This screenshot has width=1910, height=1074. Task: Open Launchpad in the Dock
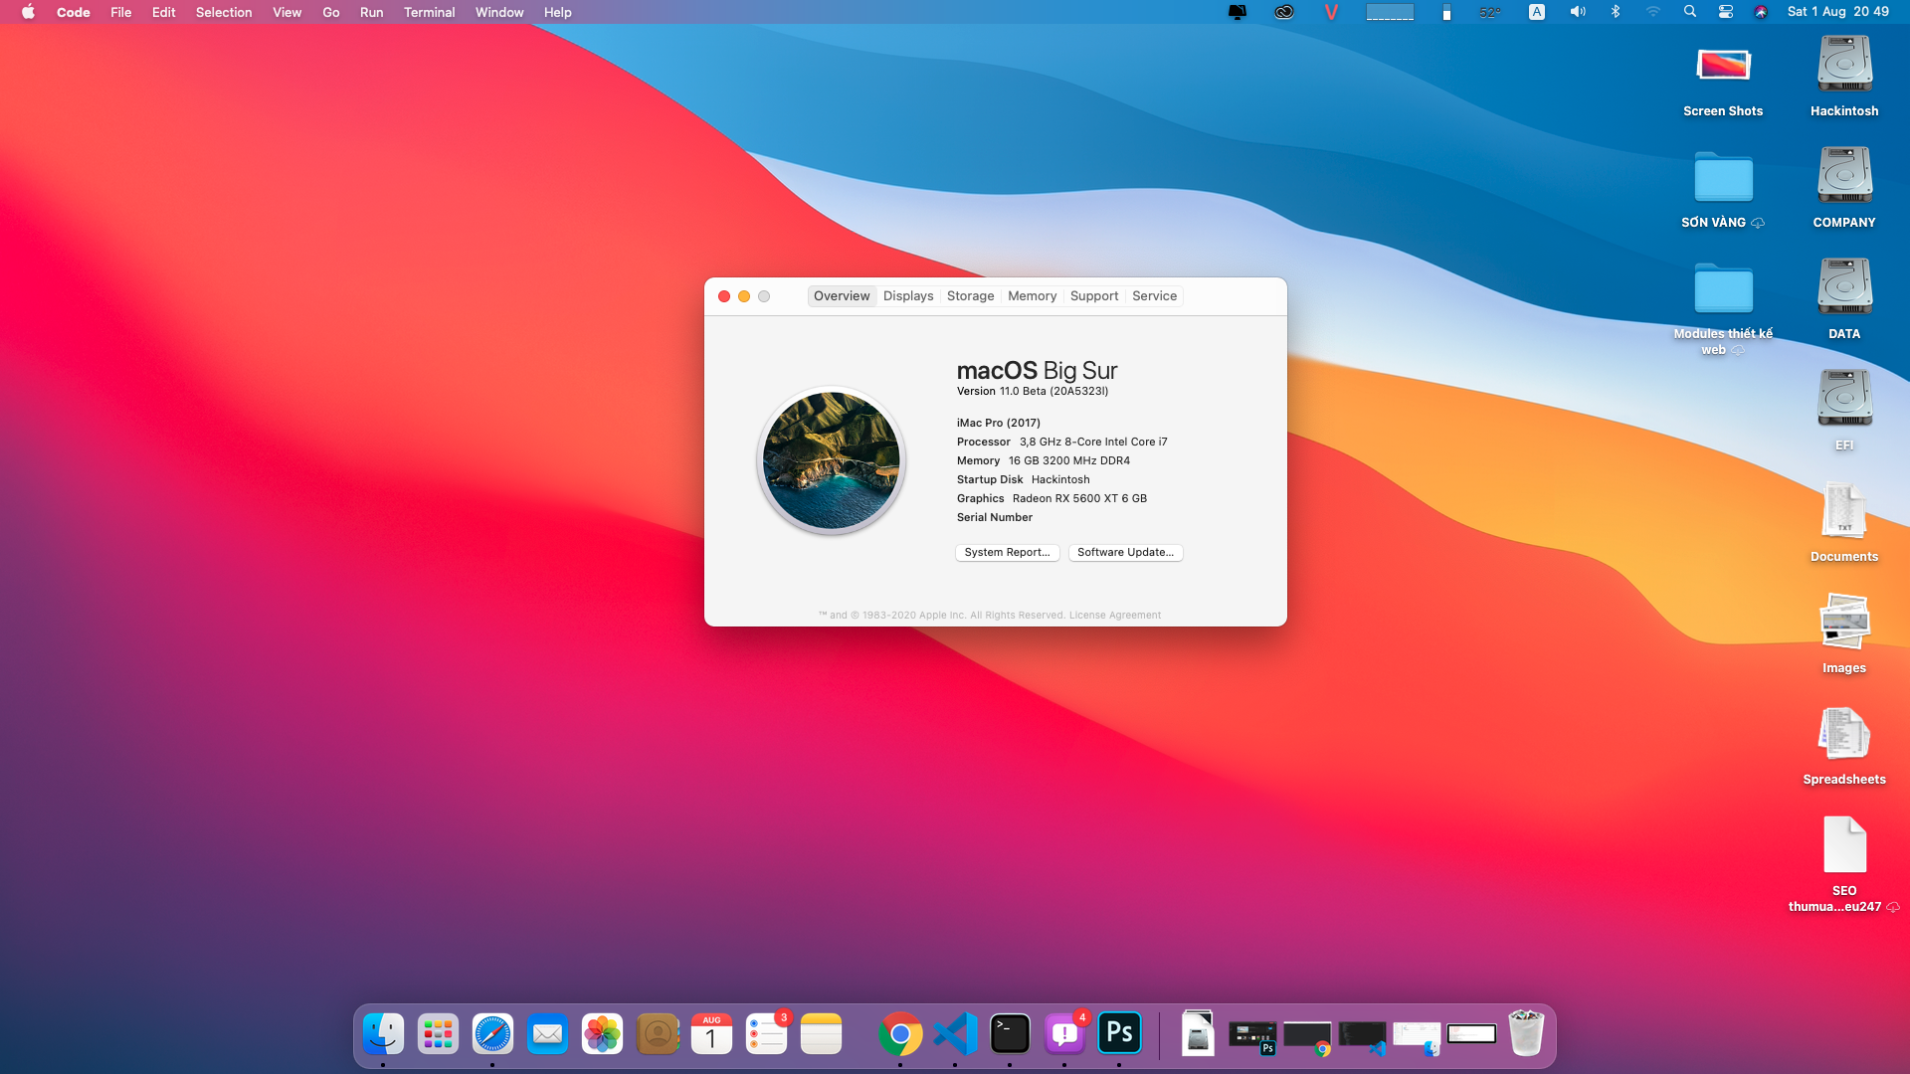(x=438, y=1034)
